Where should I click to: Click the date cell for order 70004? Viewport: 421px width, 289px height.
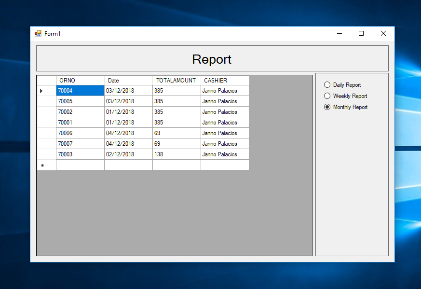tap(129, 91)
